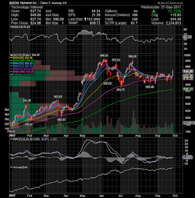195x198 pixels.
Task: Click the P/E value 44.24
Action: (96, 11)
